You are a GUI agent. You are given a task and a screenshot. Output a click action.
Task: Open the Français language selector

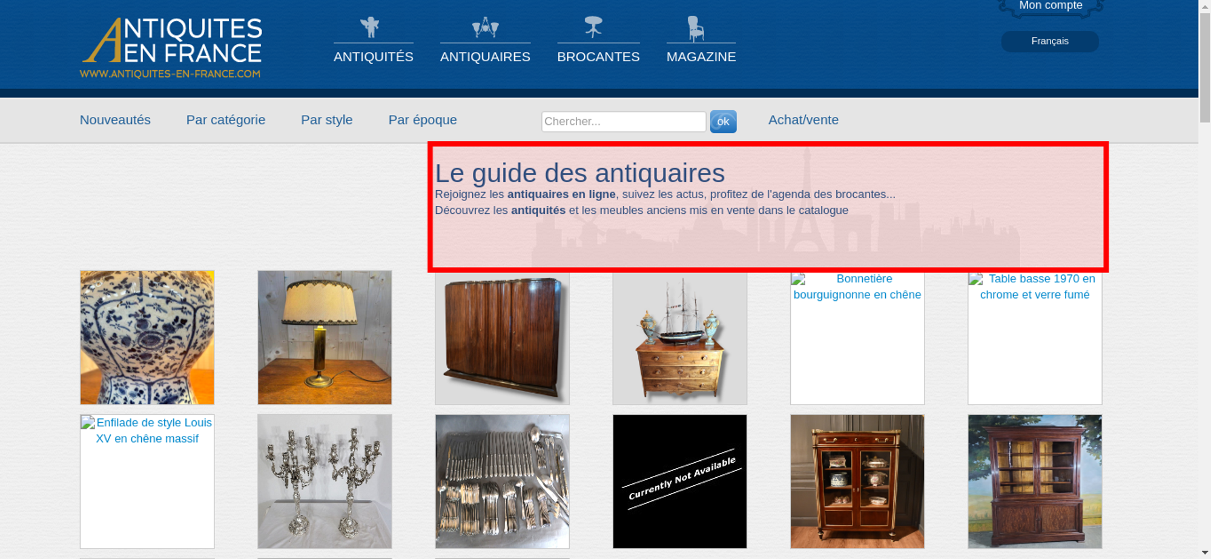click(x=1050, y=41)
